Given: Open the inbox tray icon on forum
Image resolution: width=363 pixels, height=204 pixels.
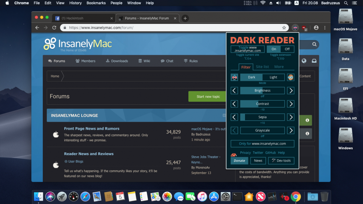Looking at the screenshot, I should click(314, 61).
